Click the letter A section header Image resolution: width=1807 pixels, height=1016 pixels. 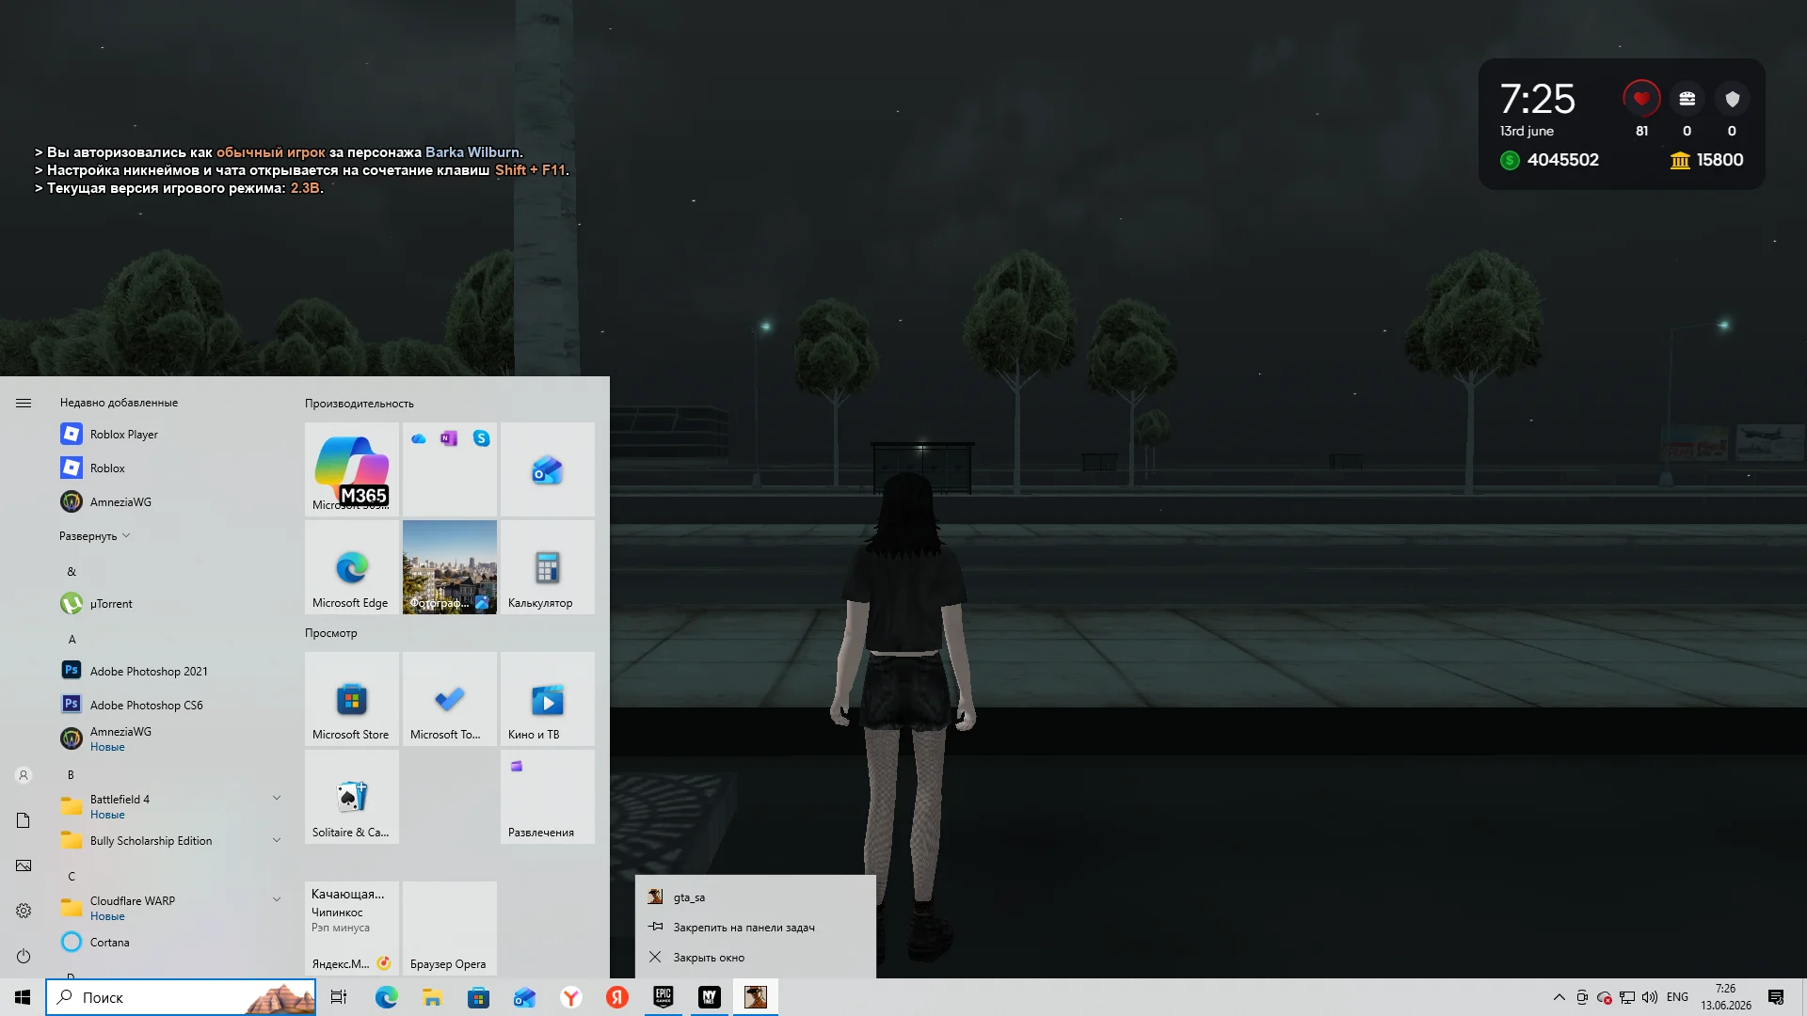click(x=72, y=639)
